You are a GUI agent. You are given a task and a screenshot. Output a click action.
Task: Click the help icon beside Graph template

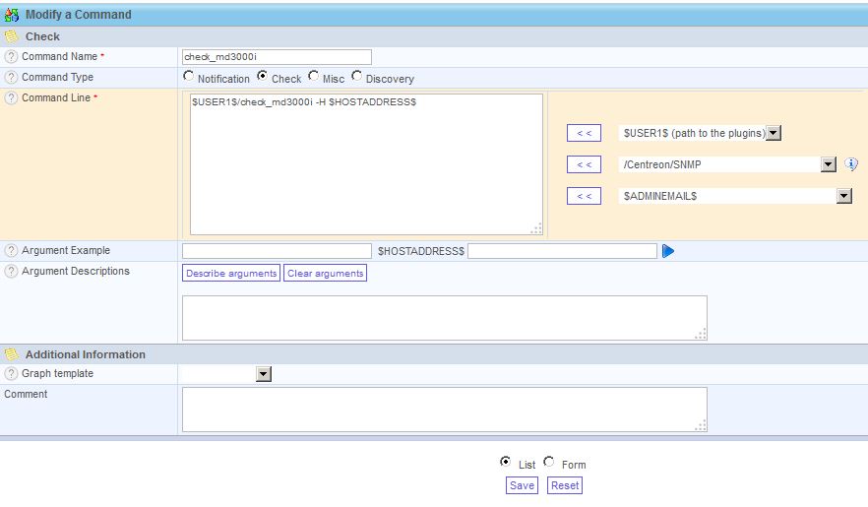click(11, 374)
